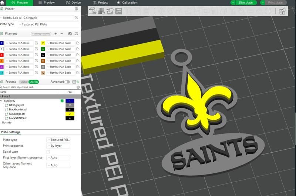
Task: Edit preset for filament 6
Action: click(78, 55)
